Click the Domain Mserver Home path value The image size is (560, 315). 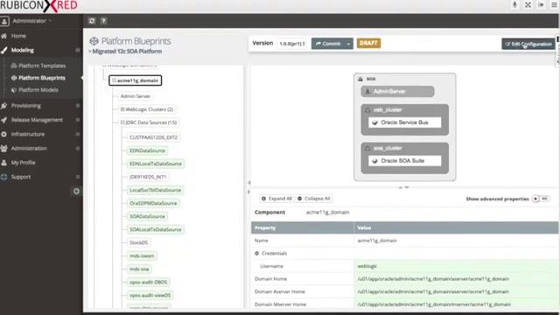coord(434,304)
